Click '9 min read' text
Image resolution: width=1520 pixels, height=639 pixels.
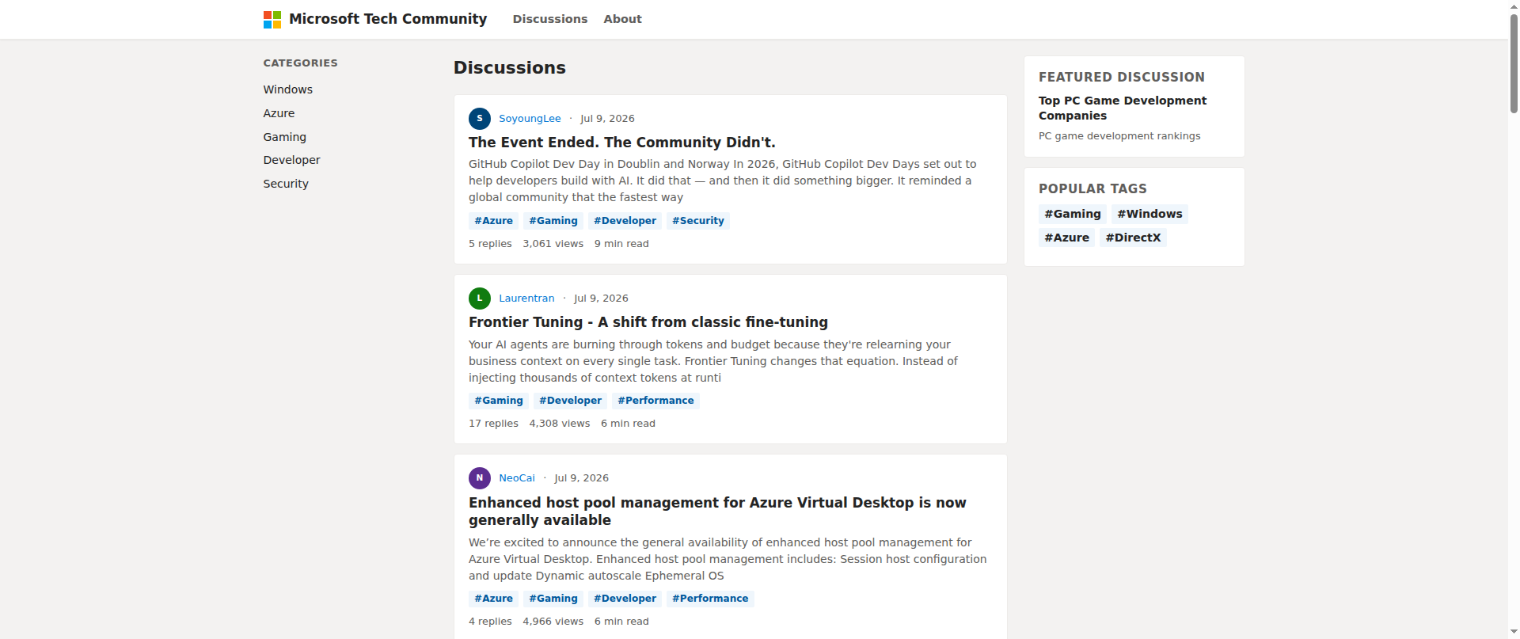(x=621, y=244)
